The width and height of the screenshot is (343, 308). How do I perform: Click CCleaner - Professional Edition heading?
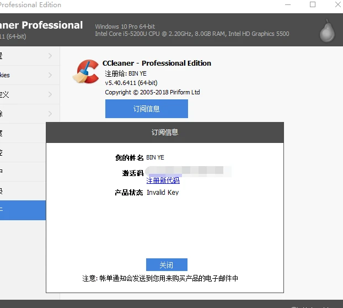(157, 63)
